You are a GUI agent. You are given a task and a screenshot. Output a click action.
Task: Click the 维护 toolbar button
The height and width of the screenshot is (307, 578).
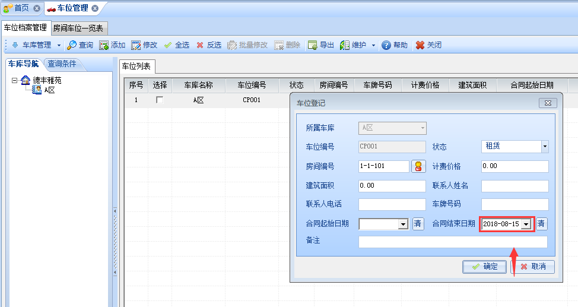click(x=353, y=45)
